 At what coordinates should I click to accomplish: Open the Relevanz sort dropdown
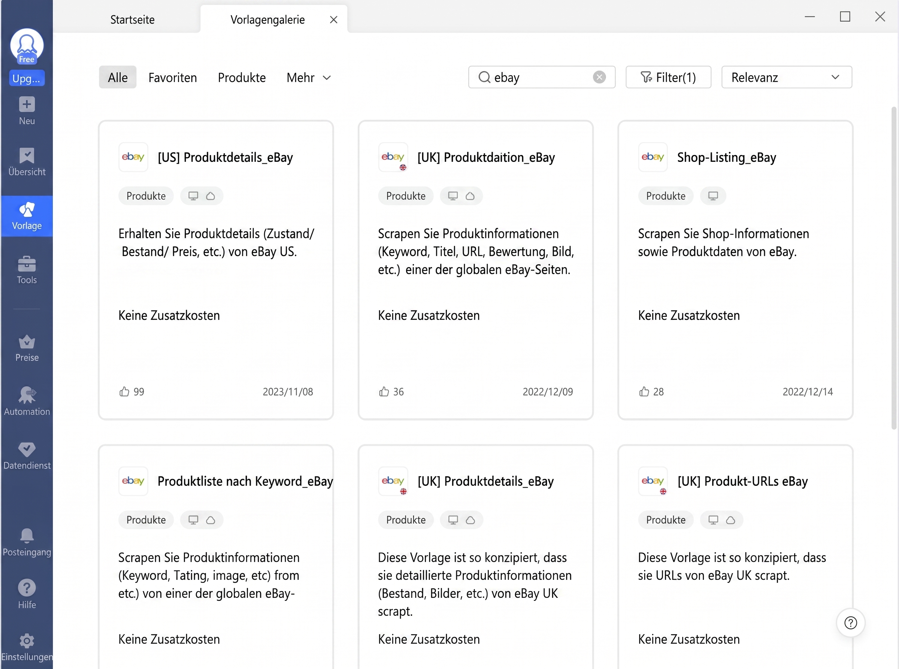click(x=786, y=77)
